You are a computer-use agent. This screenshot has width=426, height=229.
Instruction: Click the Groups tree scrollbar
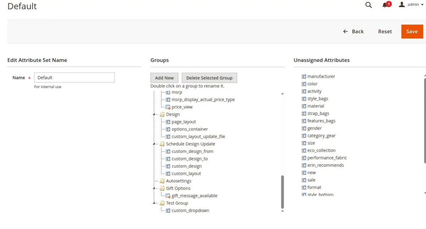coord(283,191)
